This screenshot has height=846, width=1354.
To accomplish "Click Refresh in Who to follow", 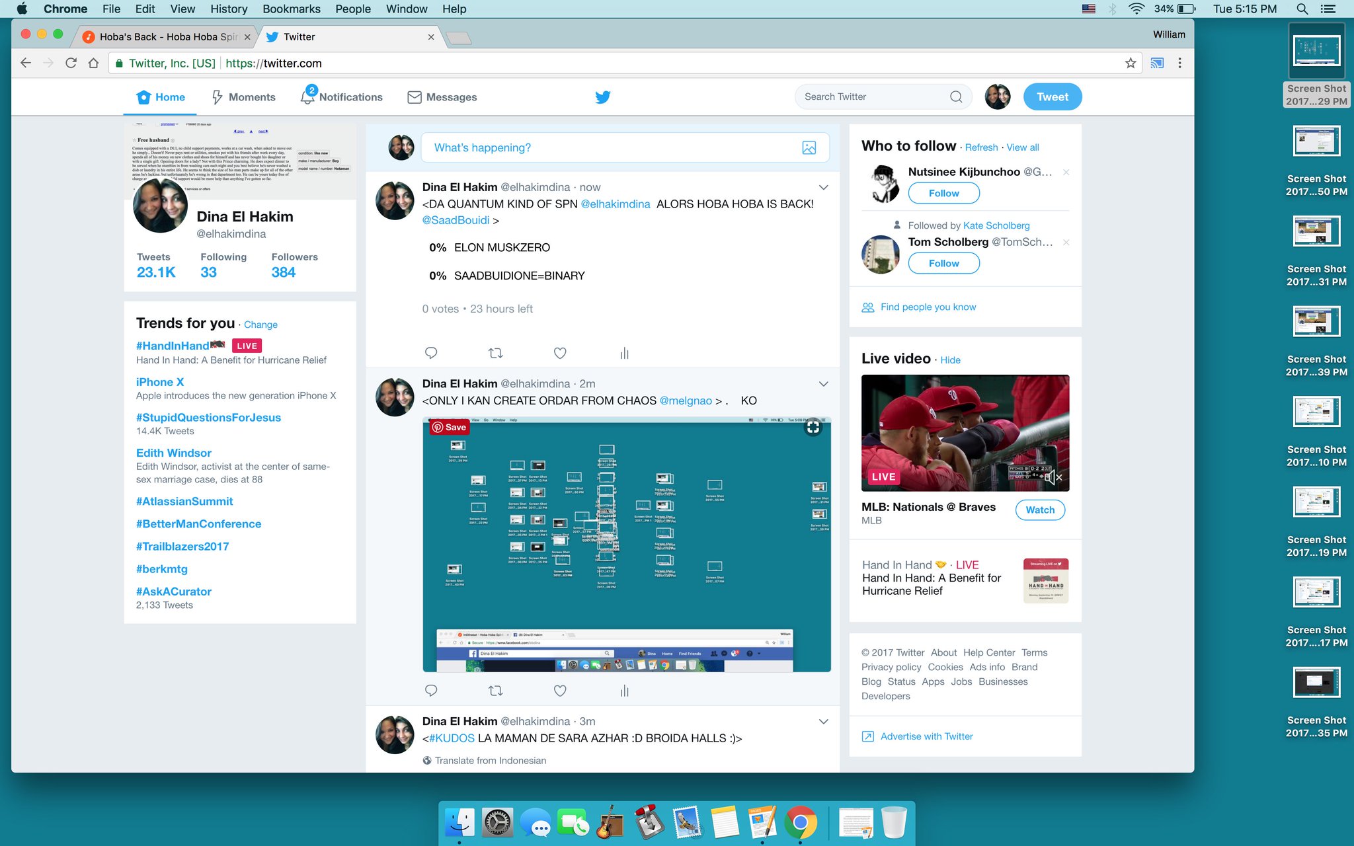I will pyautogui.click(x=981, y=147).
